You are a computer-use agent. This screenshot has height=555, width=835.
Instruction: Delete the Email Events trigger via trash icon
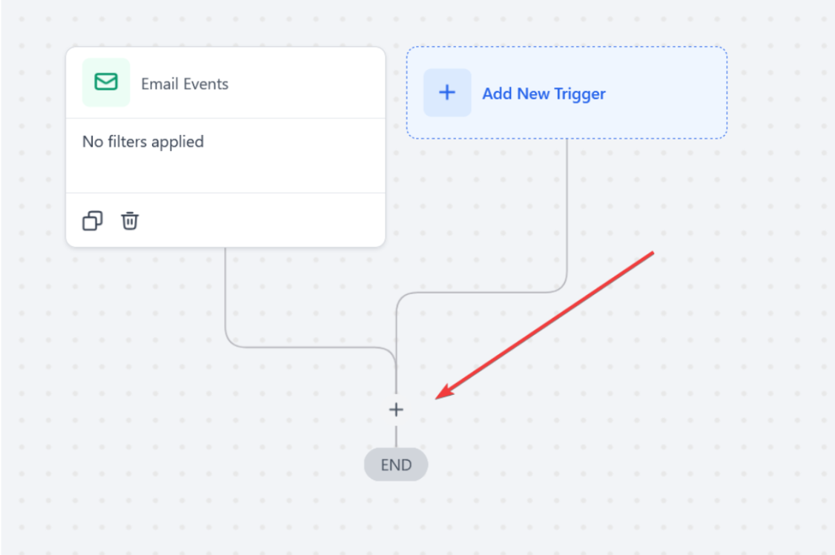click(130, 221)
